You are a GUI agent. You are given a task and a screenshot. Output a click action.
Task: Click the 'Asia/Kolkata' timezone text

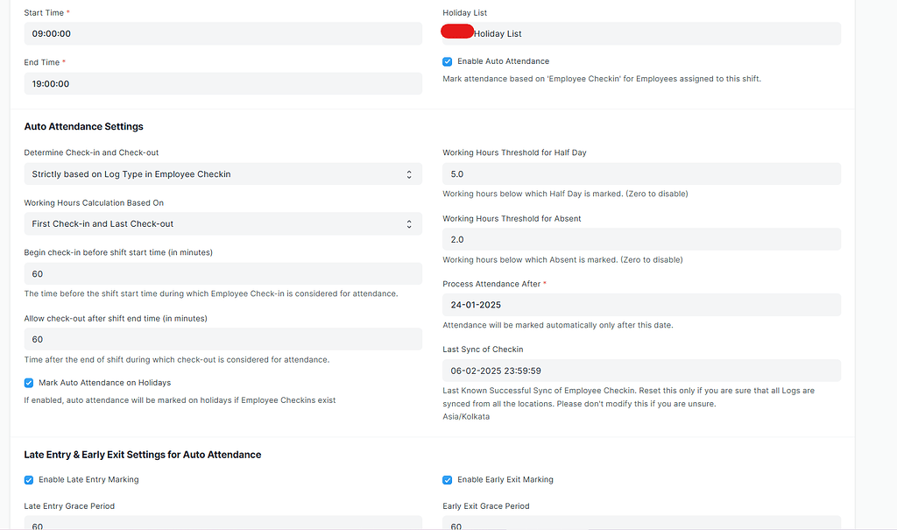click(x=466, y=417)
